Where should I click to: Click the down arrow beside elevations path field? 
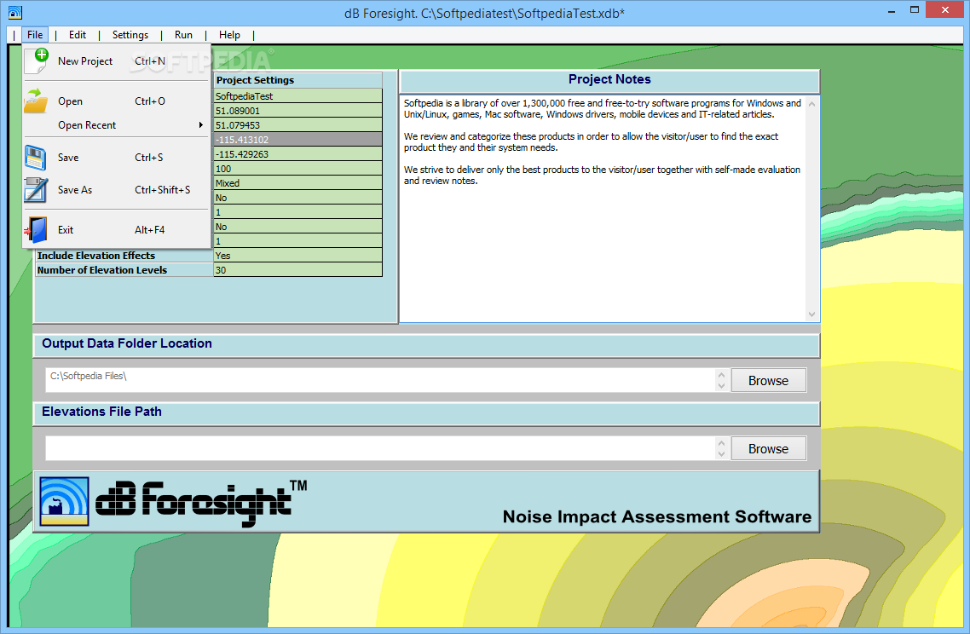[721, 454]
